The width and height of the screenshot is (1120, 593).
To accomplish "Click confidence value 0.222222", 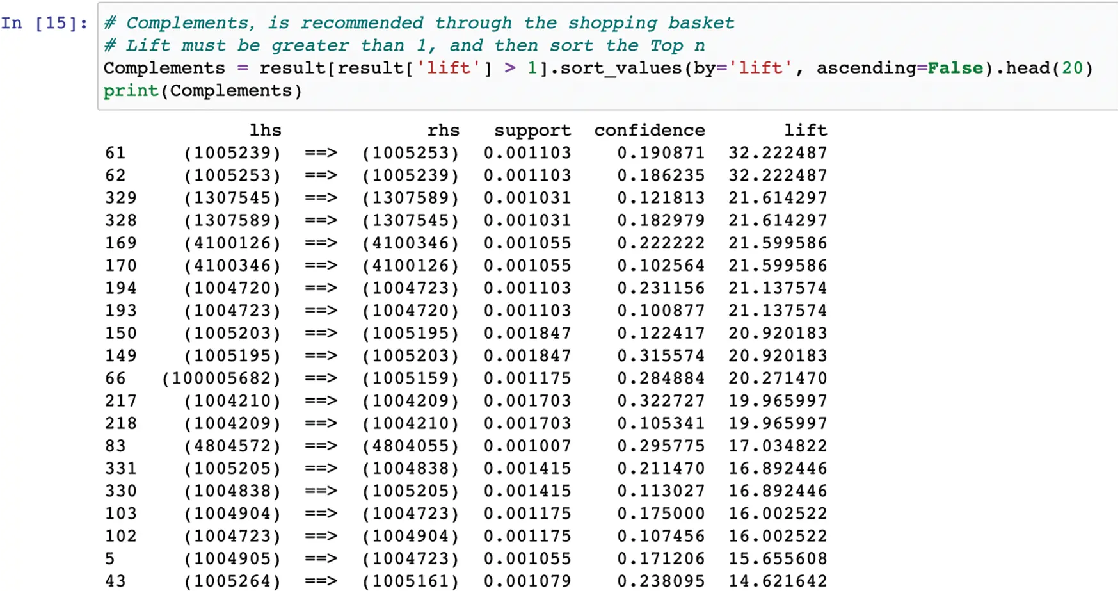I will point(660,243).
